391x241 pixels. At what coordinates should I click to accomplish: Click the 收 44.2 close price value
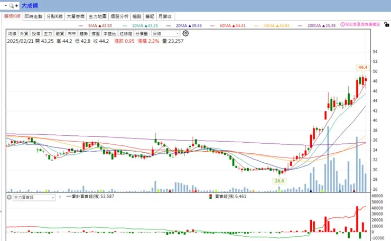(101, 41)
